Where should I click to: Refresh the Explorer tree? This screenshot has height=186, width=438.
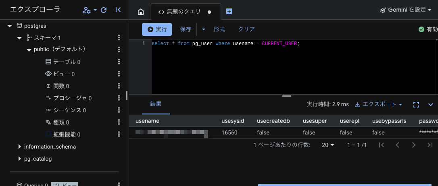pos(104,10)
